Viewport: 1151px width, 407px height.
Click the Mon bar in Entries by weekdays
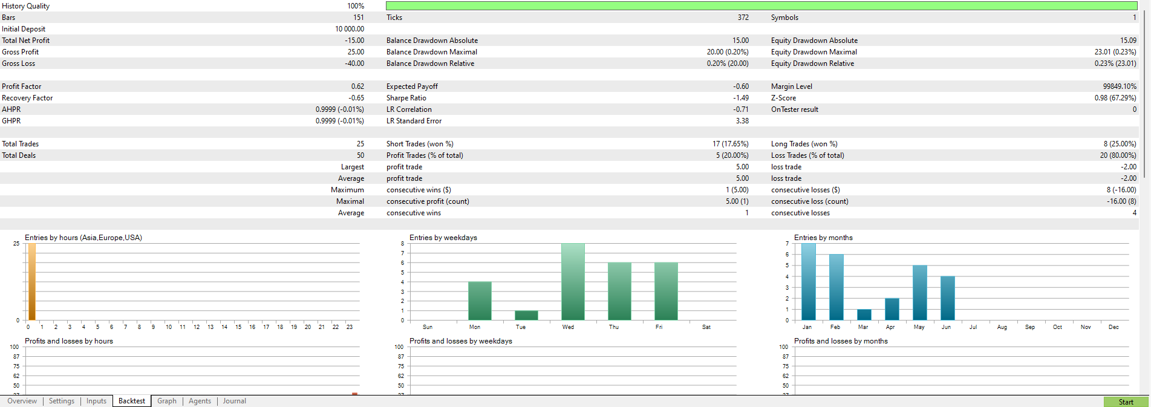click(480, 301)
